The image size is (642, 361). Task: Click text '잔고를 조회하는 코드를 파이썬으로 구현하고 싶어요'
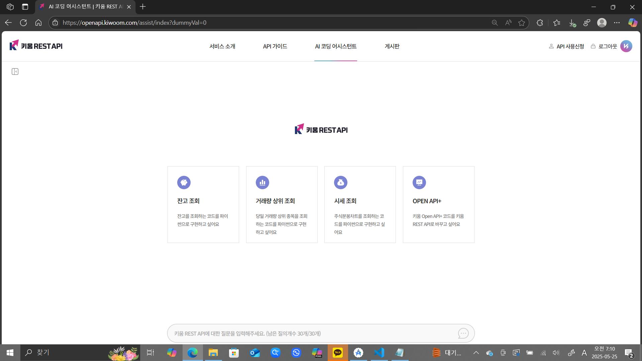click(x=203, y=220)
